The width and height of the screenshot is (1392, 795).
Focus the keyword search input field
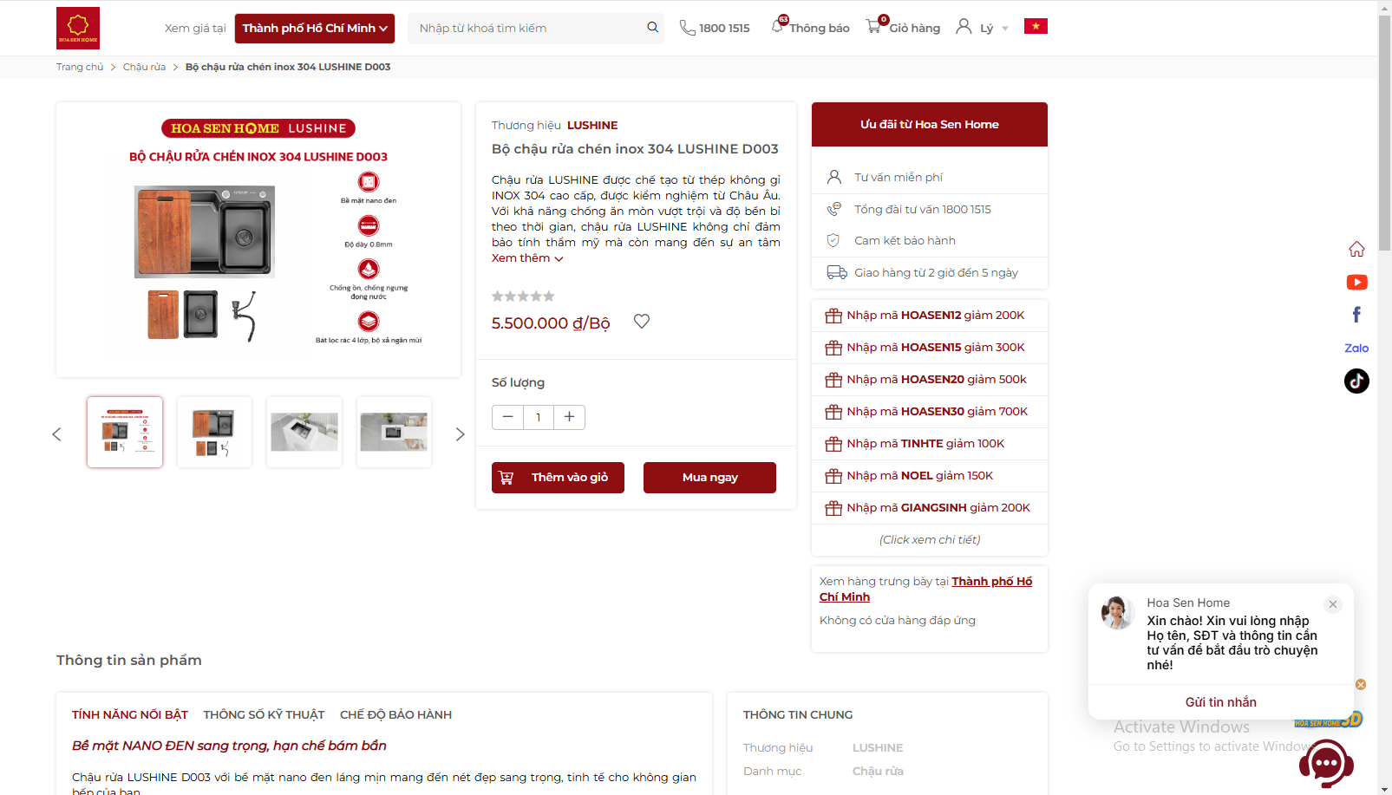coord(529,29)
